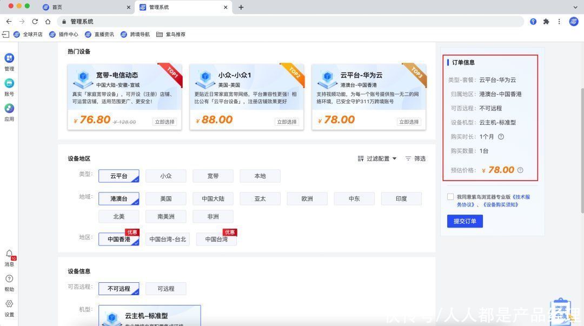The image size is (584, 326).
Task: Select 非洲 region option
Action: [213, 216]
